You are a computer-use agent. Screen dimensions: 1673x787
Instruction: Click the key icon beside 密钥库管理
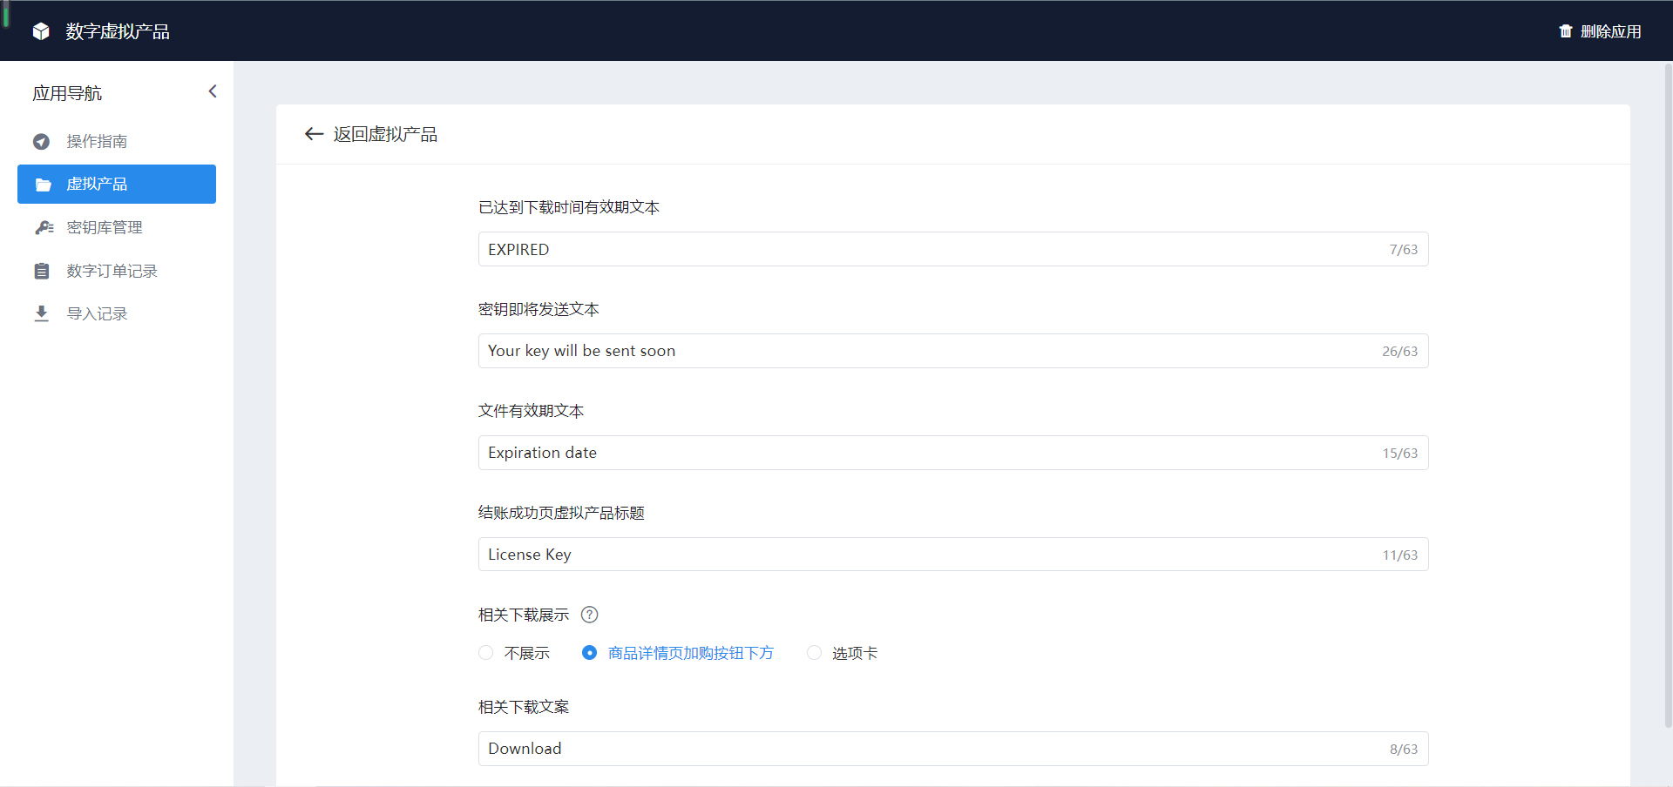pyautogui.click(x=44, y=227)
